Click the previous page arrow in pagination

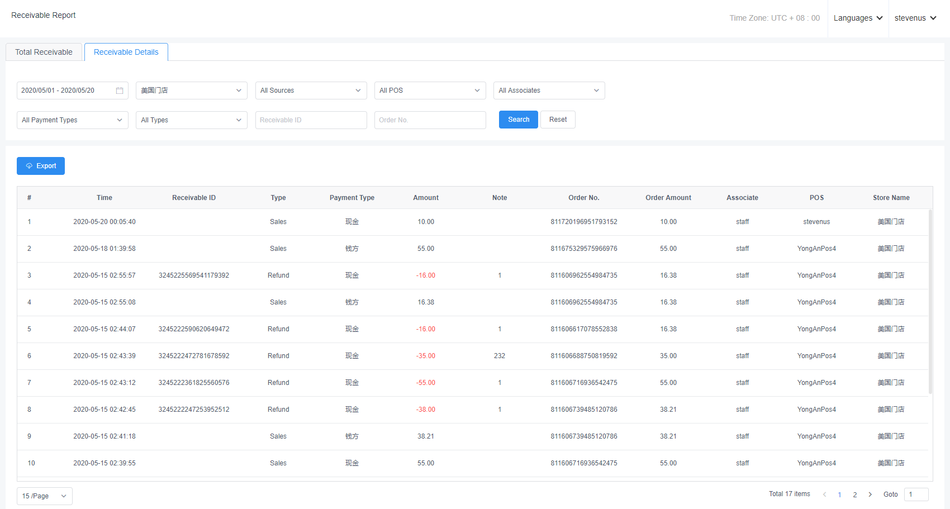coord(824,494)
